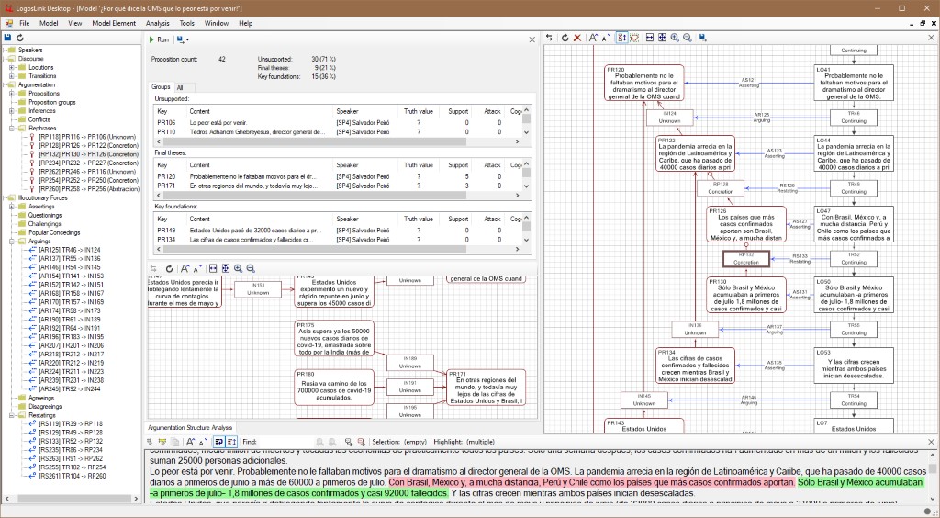This screenshot has width=940, height=518.
Task: Fit the right diagram to width
Action: tap(650, 38)
